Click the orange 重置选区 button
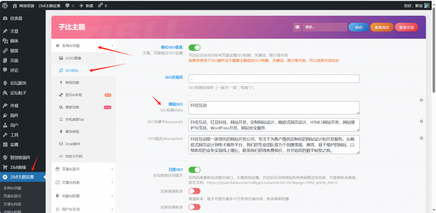The image size is (436, 213). (382, 27)
